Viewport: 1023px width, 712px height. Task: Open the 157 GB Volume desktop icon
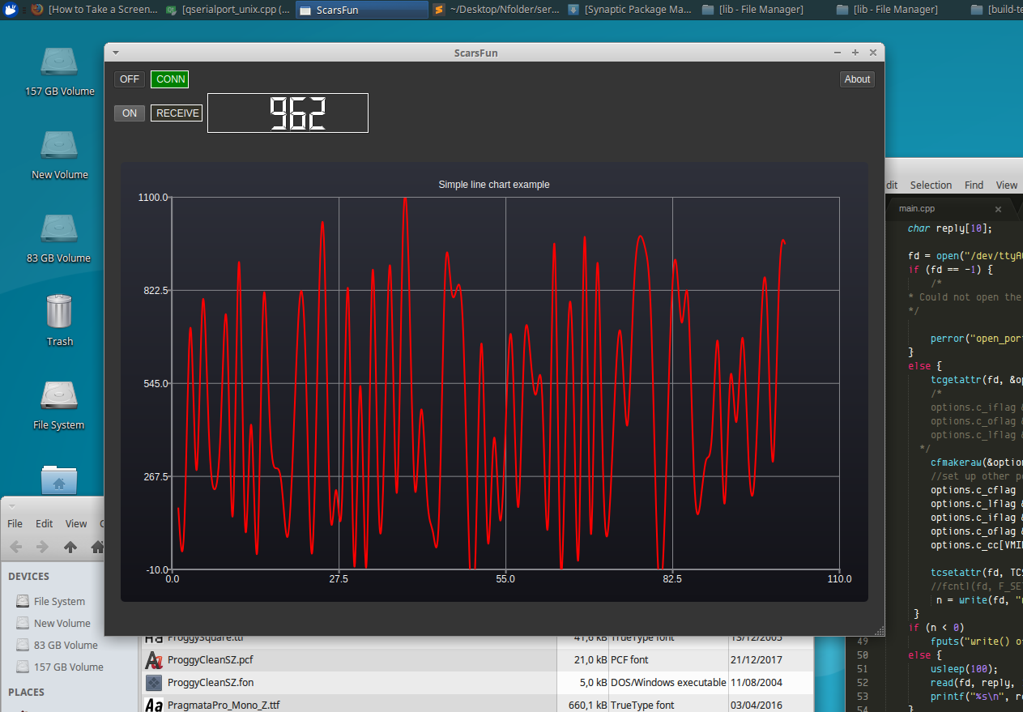60,63
